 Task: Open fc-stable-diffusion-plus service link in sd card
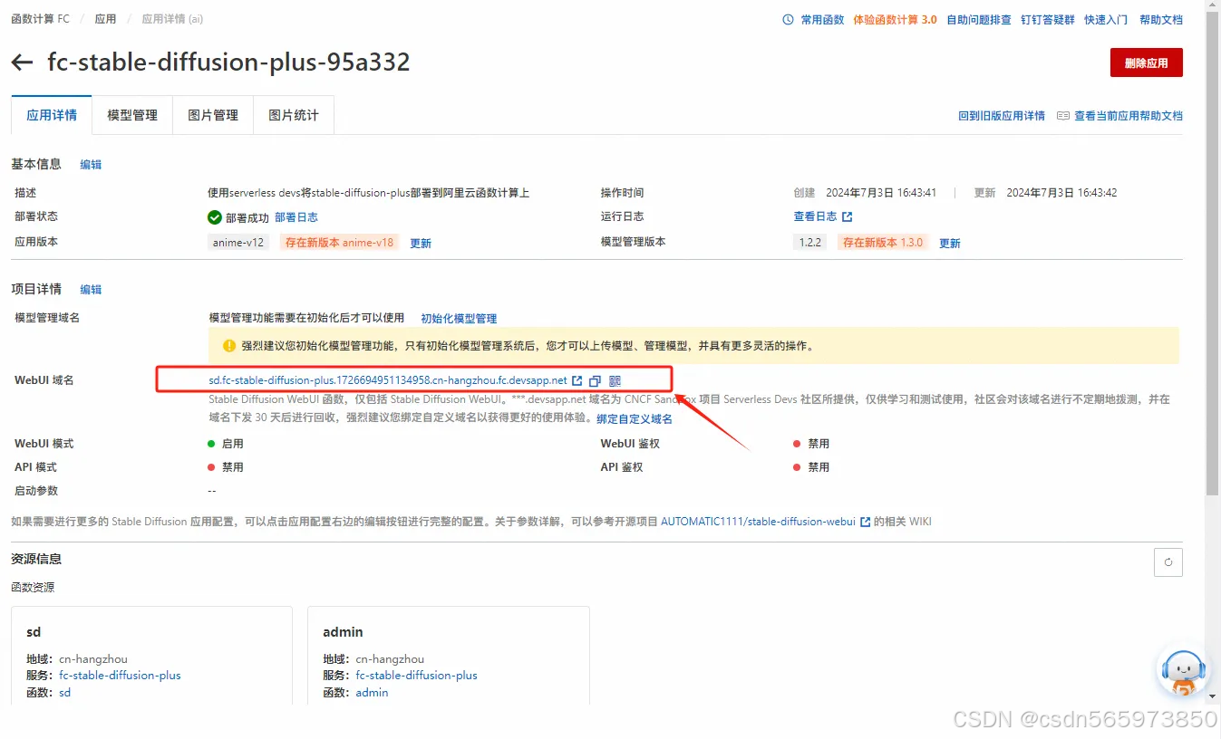point(120,676)
